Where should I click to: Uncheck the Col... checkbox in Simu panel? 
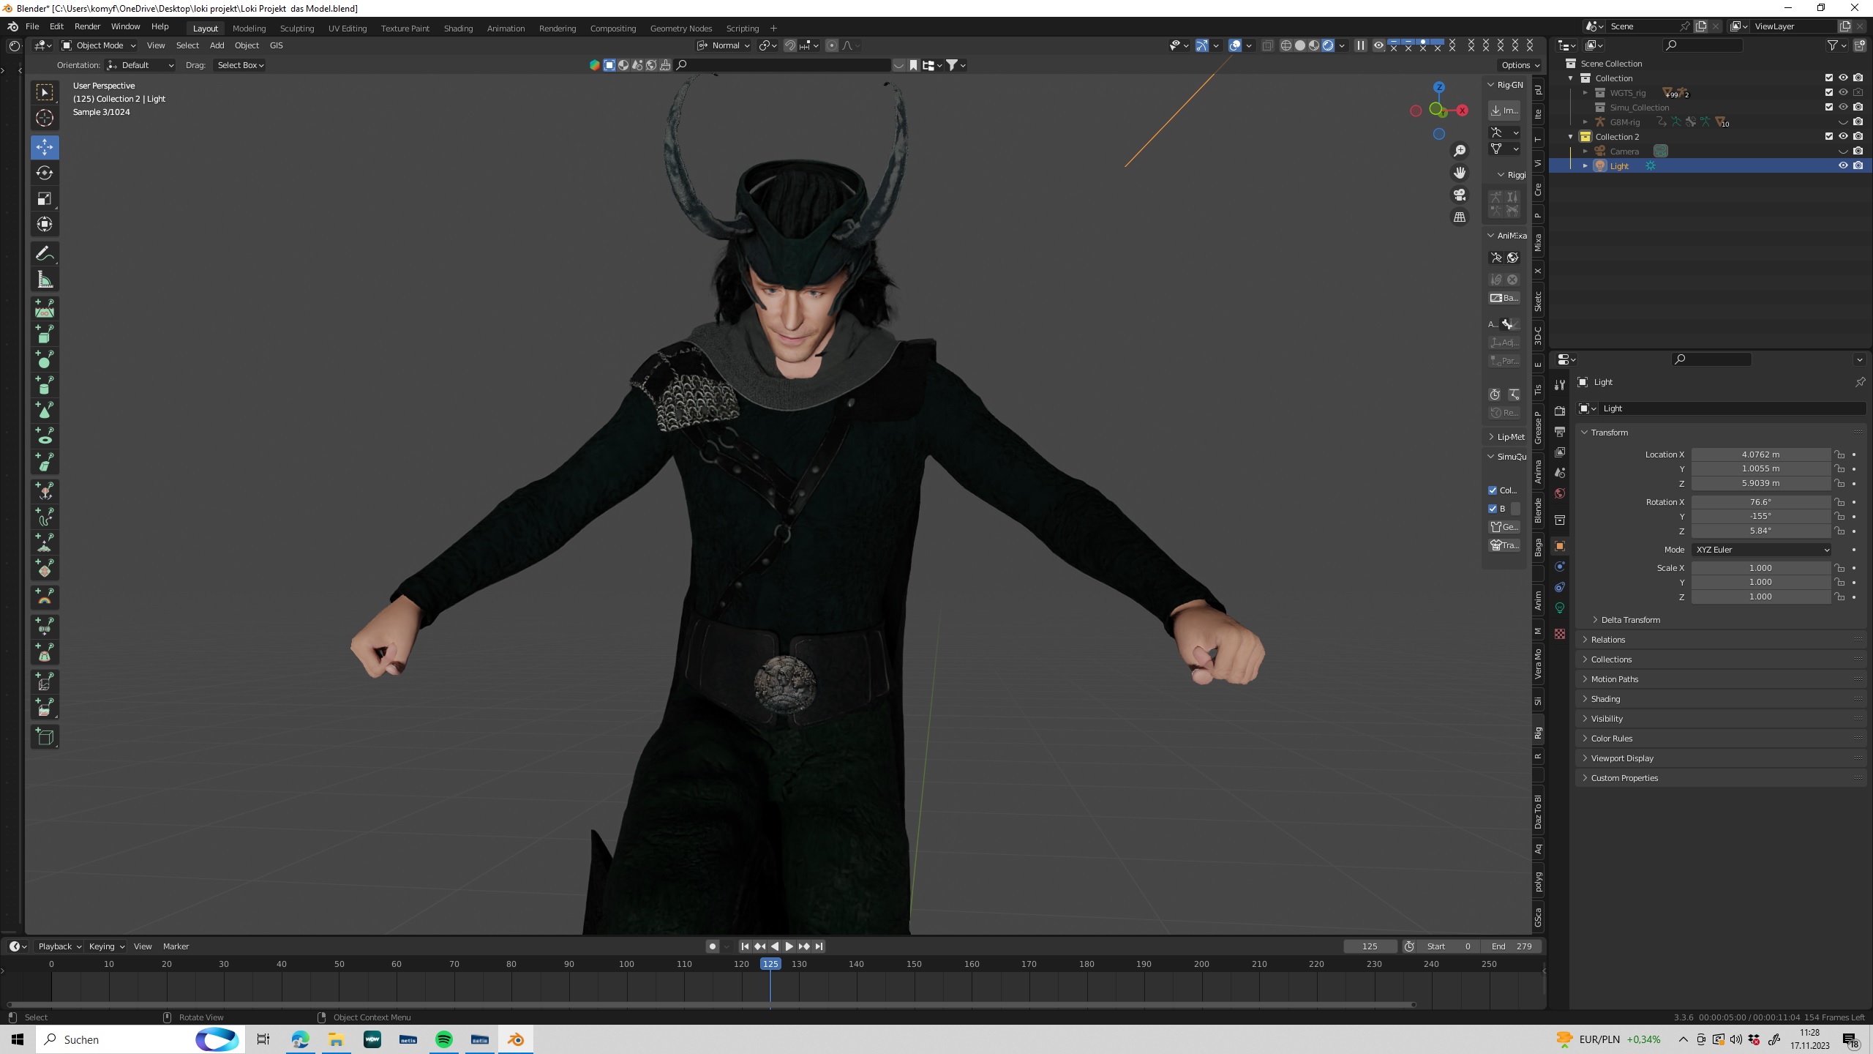(1493, 490)
